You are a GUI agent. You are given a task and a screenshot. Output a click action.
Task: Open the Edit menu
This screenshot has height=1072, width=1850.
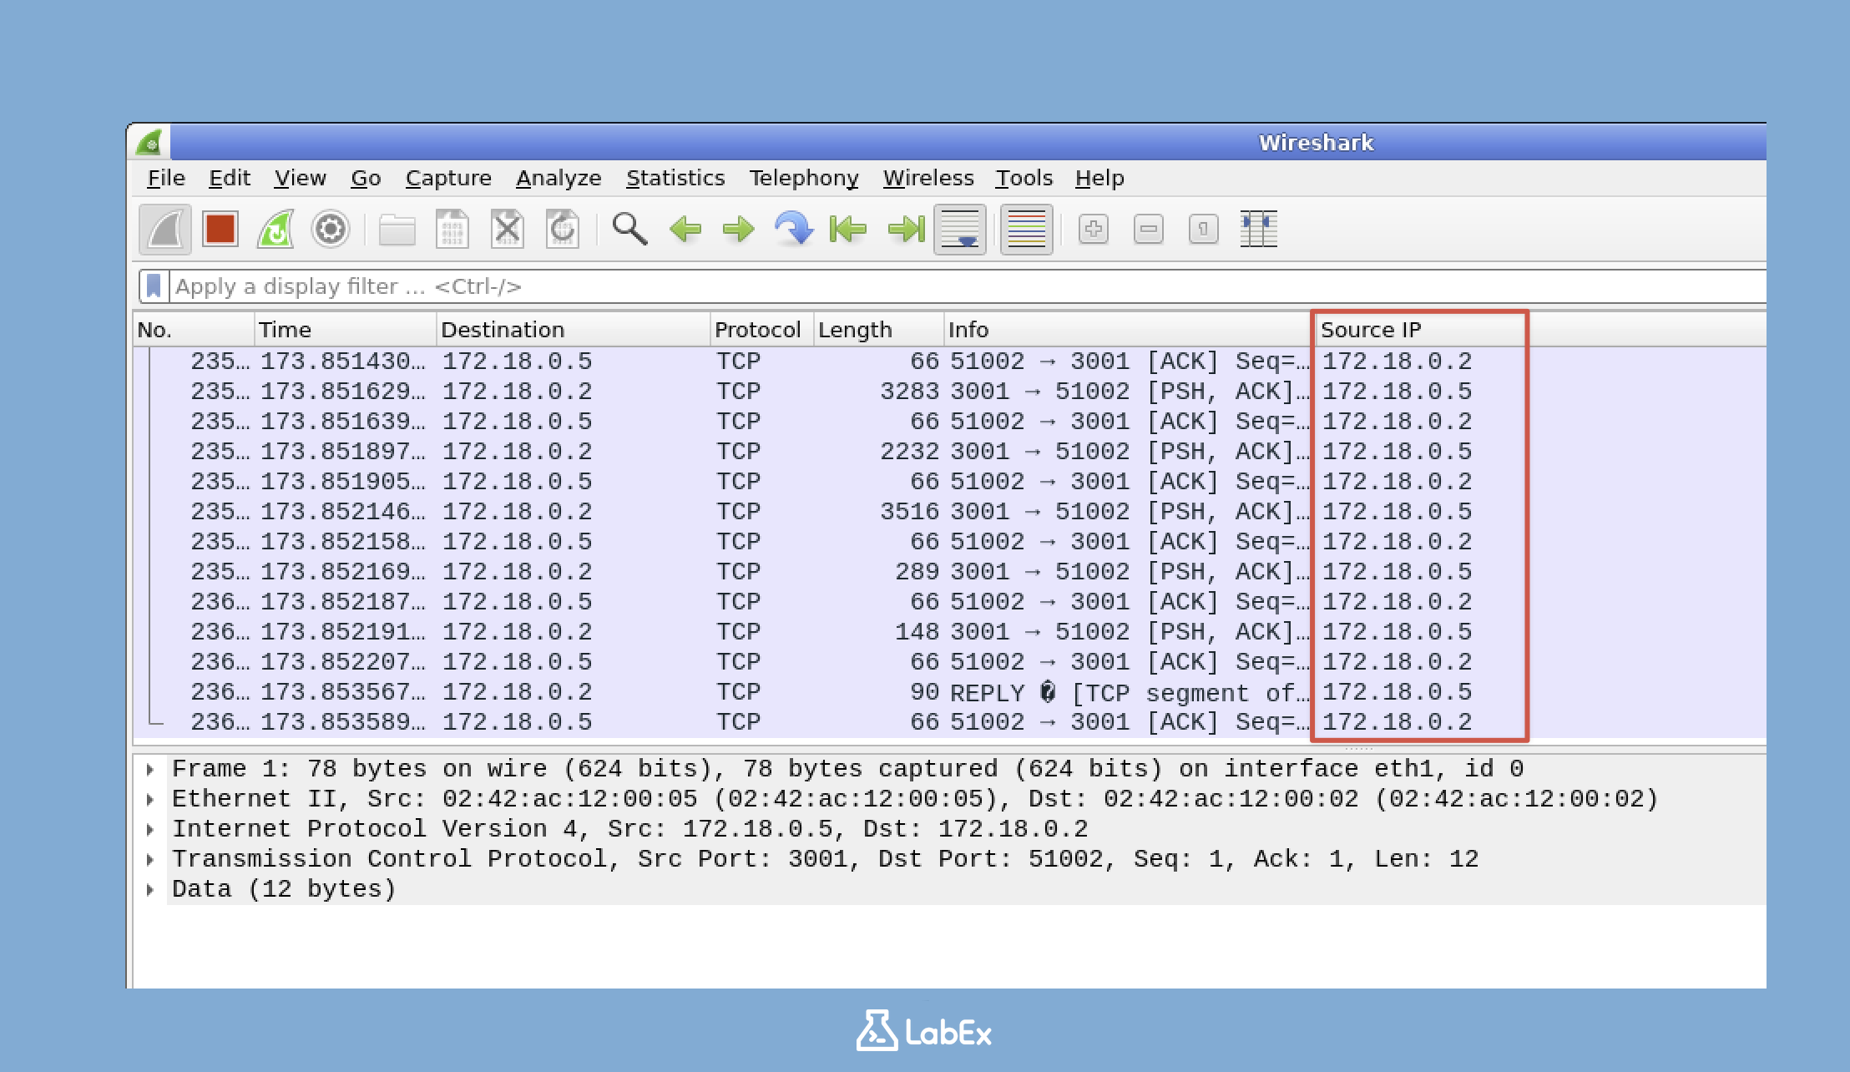(x=230, y=178)
